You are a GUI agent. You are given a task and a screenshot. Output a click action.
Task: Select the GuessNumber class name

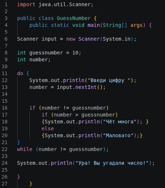coord(74,19)
